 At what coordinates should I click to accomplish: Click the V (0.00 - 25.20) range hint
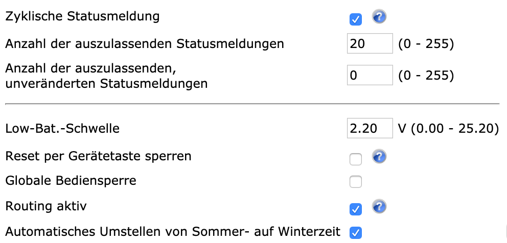(448, 129)
